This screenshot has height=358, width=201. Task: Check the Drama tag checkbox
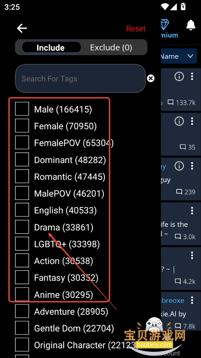pyautogui.click(x=22, y=227)
